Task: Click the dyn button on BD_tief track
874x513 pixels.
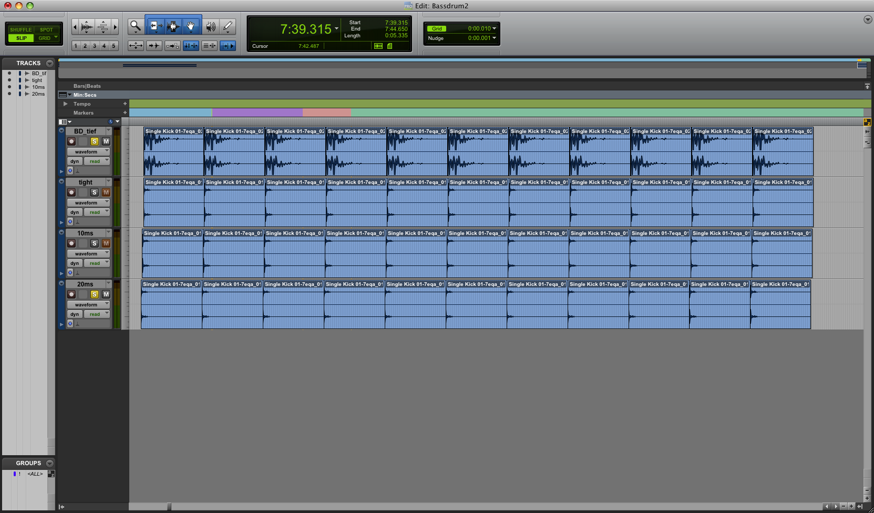Action: tap(75, 161)
